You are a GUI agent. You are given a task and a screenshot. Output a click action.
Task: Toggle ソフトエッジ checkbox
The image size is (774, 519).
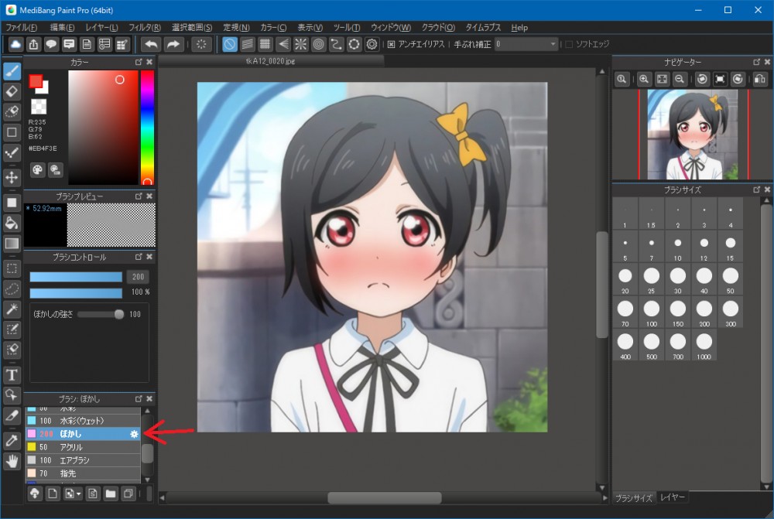pyautogui.click(x=569, y=44)
